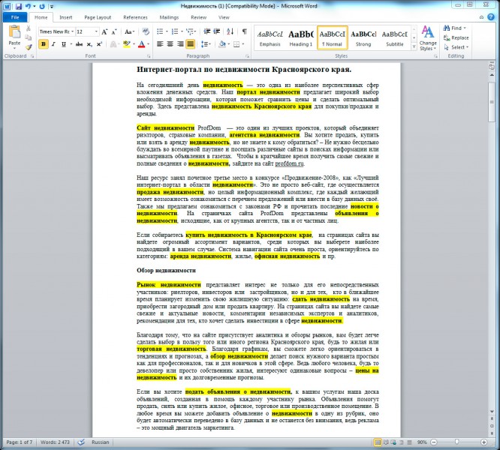Viewport: 500px width, 450px height.
Task: Open the Change Case dropdown
Action: click(129, 31)
